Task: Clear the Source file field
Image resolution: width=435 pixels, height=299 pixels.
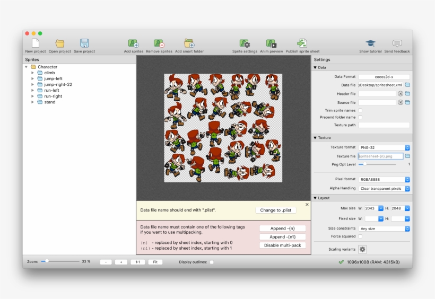Action: click(x=401, y=102)
